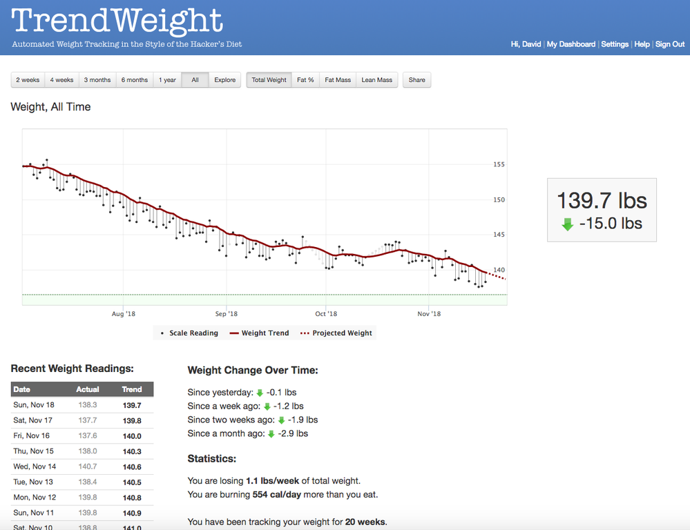Select the Sun, Nov 18 reading row
This screenshot has width=690, height=530.
click(x=82, y=405)
